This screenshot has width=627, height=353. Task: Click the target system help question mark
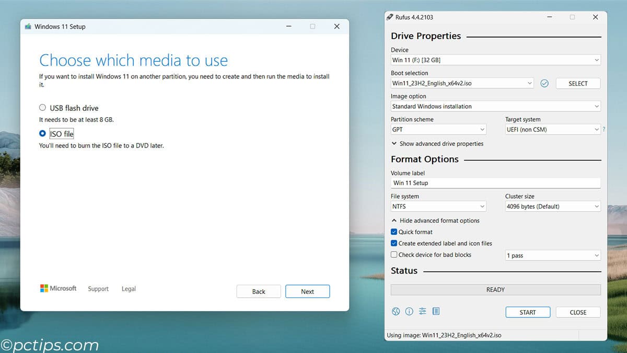point(604,129)
